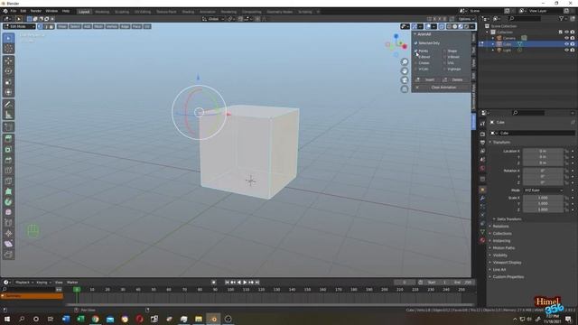The height and width of the screenshot is (325, 578).
Task: Select the Annotate pencil tool
Action: (8, 105)
